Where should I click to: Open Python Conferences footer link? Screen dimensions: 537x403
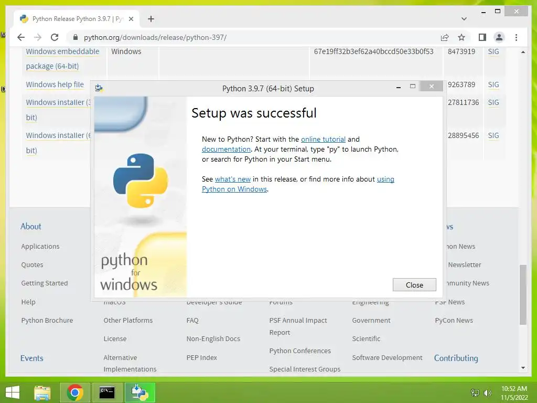[300, 351]
